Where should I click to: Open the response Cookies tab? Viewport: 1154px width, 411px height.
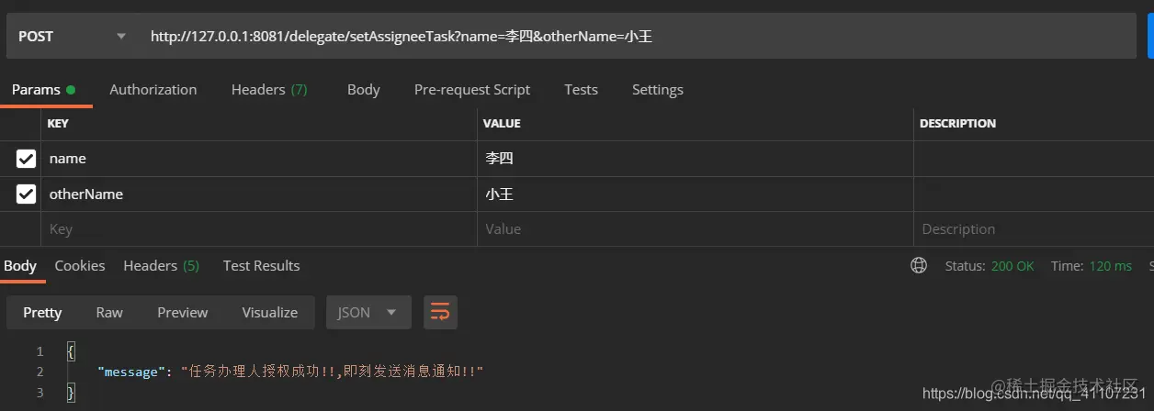coord(80,266)
